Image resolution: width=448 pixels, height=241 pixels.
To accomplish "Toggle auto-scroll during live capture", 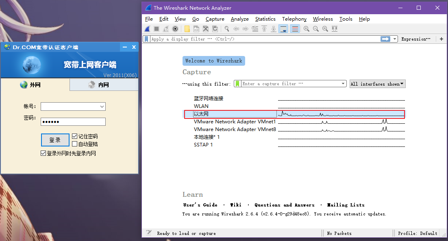I will tap(283, 29).
